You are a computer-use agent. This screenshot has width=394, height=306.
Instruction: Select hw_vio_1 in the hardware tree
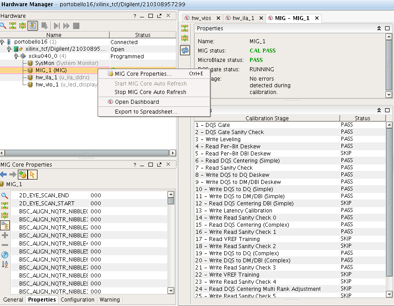click(x=47, y=85)
